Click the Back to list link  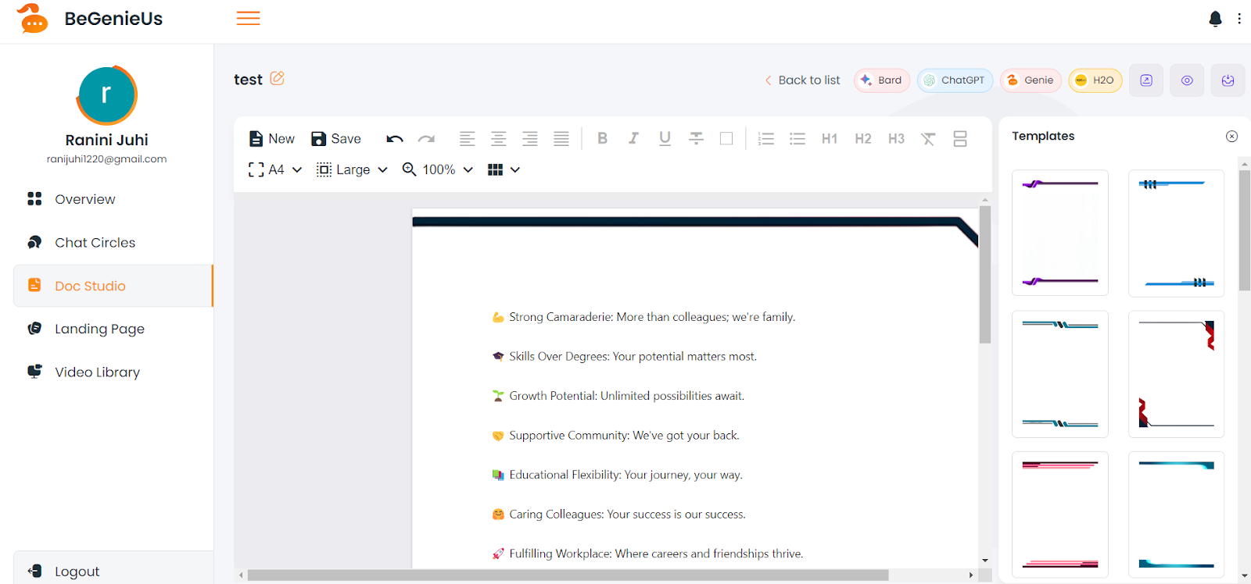[802, 80]
